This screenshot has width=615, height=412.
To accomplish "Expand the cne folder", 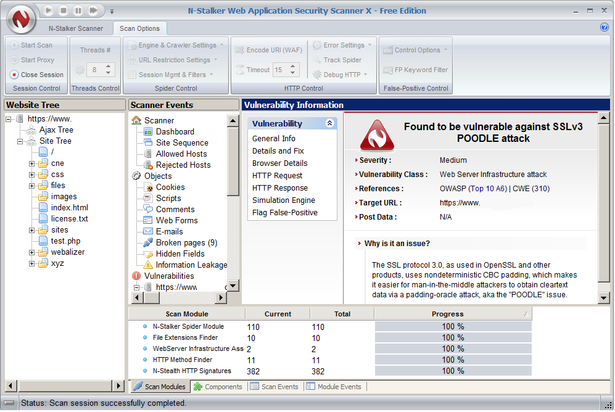I will 32,163.
